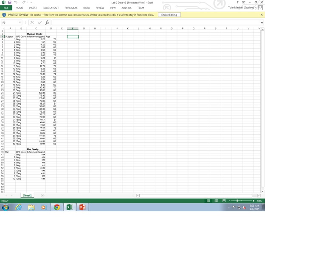Click the Enable Editing button
This screenshot has height=260, width=326.
point(169,15)
